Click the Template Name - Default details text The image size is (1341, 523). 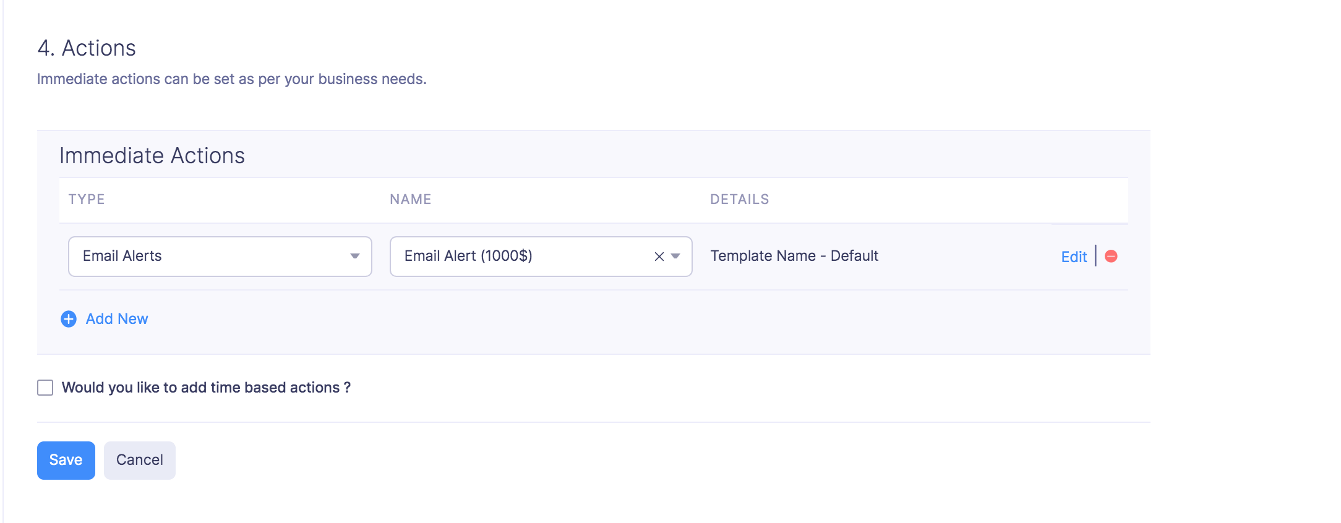pos(794,256)
